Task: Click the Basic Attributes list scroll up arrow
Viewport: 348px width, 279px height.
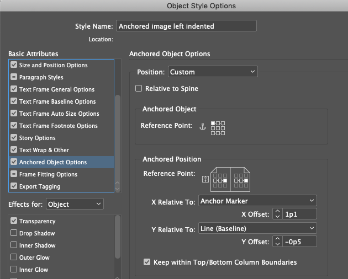Action: click(118, 184)
